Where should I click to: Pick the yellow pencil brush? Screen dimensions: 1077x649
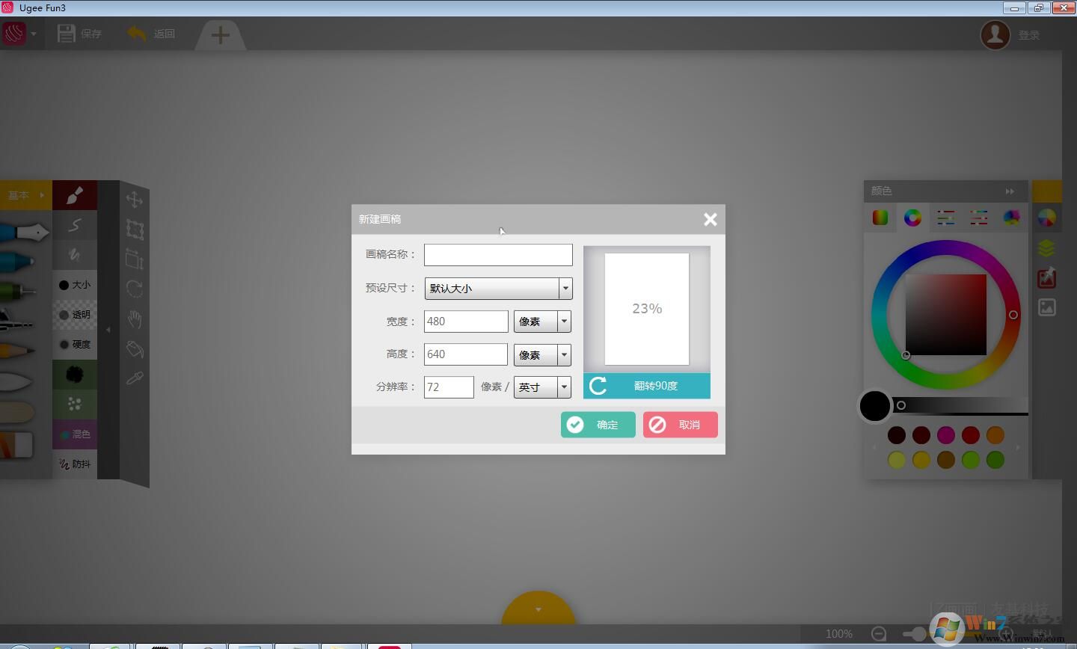pos(18,350)
